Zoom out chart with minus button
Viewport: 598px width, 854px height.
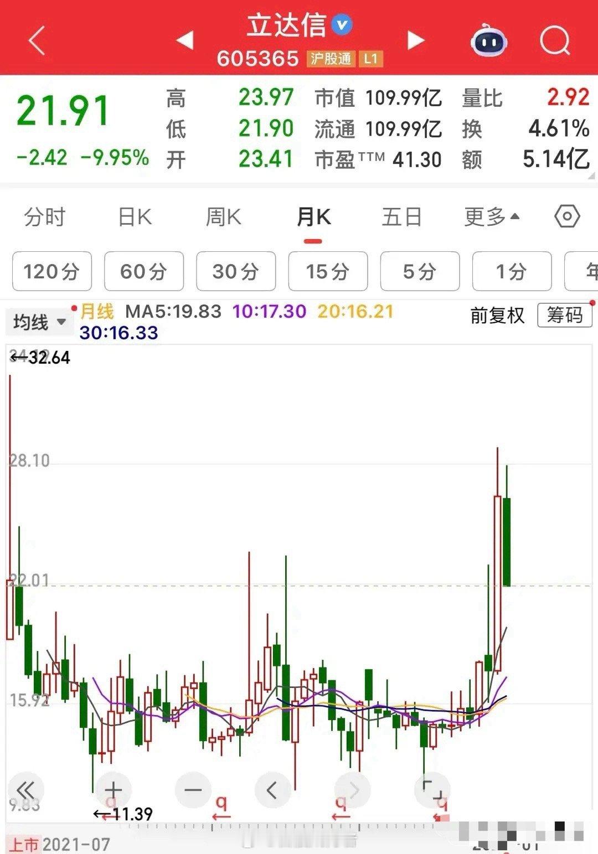click(193, 789)
